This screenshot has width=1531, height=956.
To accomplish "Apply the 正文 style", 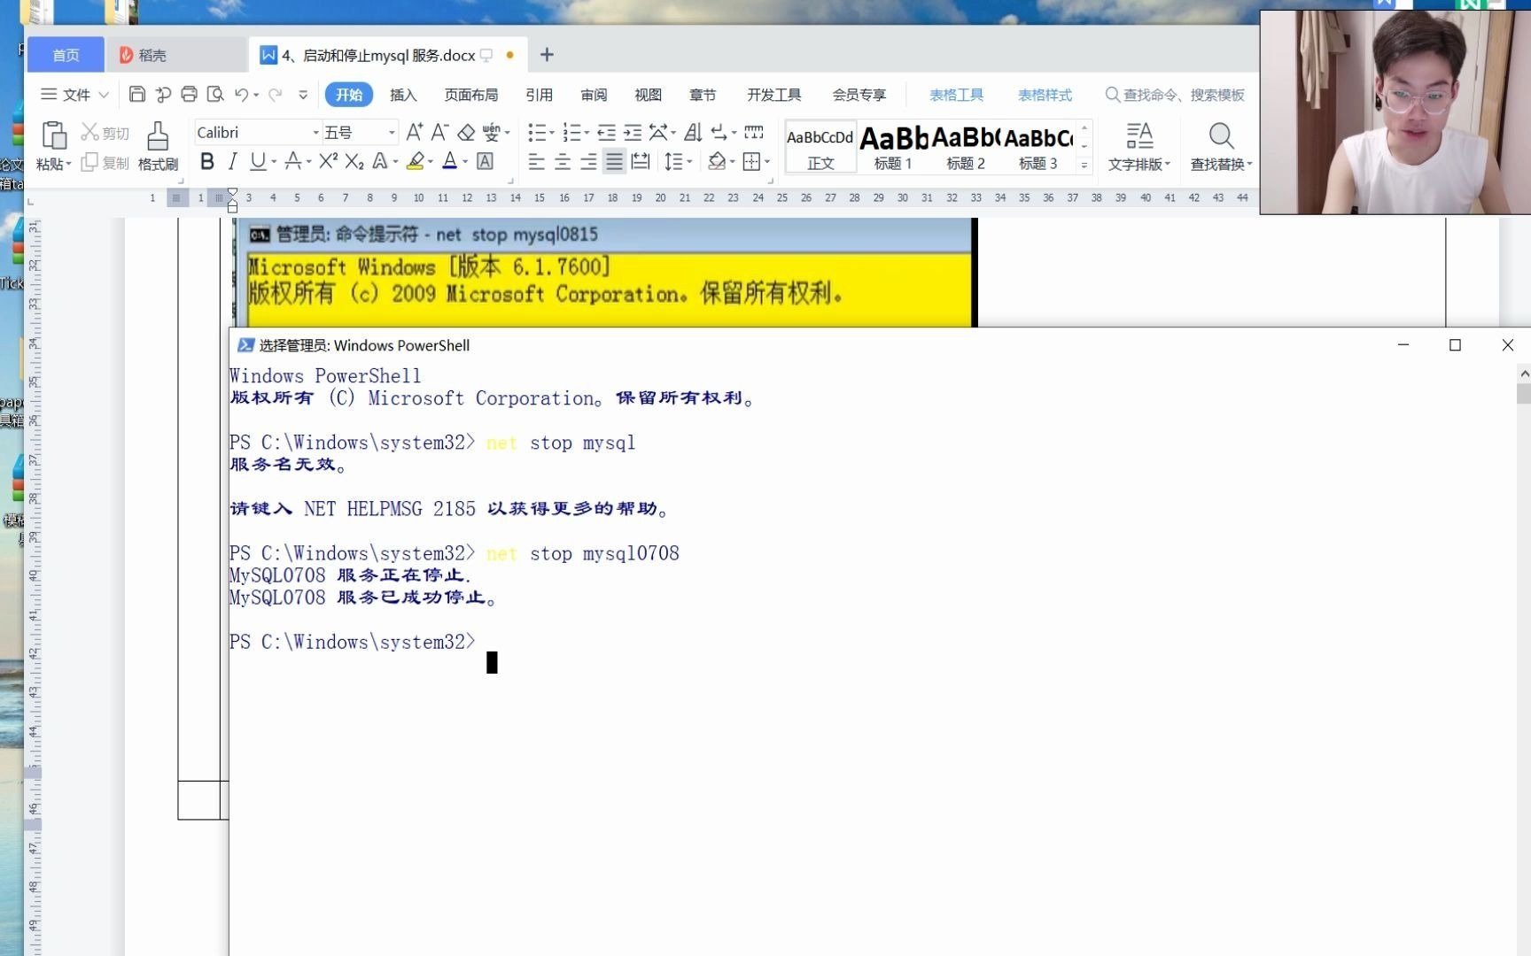I will point(820,147).
